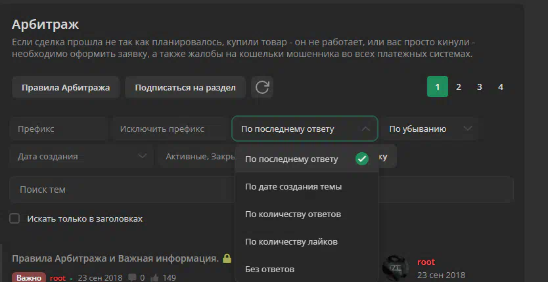Click the red root username under the topic title

pos(58,278)
